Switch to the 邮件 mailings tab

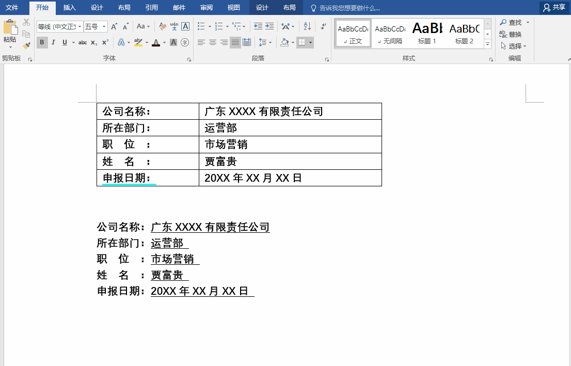pos(179,8)
